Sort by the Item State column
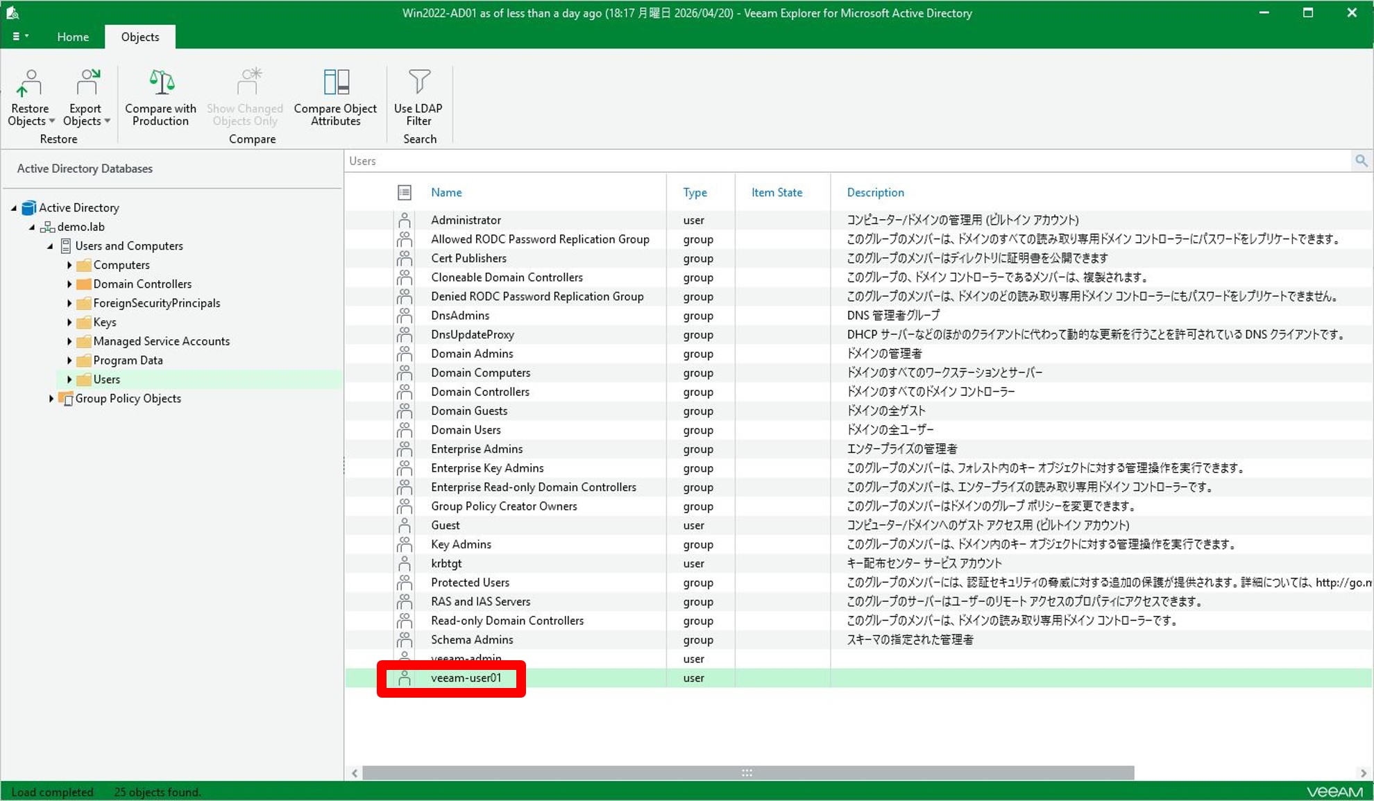This screenshot has width=1374, height=801. [777, 192]
